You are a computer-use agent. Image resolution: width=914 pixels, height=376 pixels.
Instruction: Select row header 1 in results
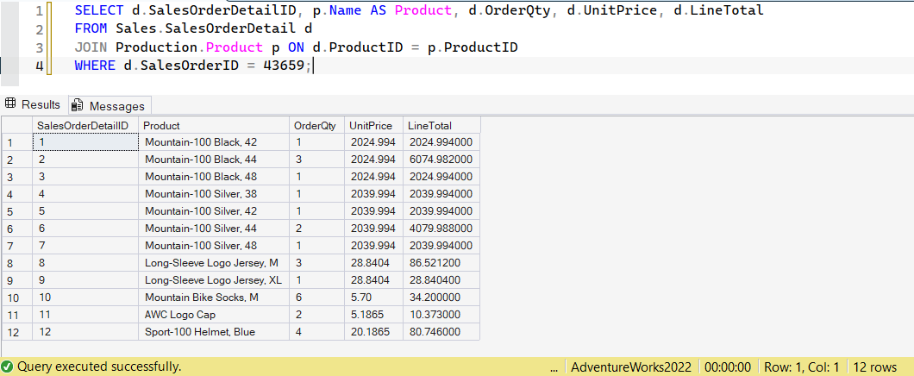pos(17,142)
